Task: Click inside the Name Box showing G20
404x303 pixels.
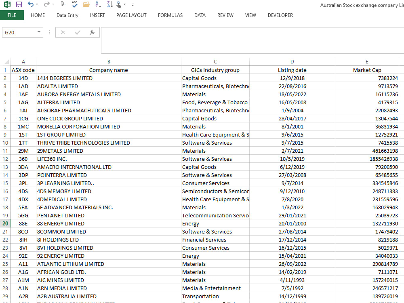Action: [x=19, y=32]
